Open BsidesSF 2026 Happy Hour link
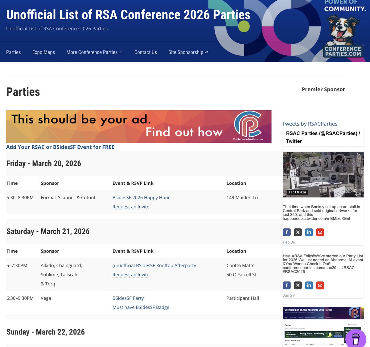The width and height of the screenshot is (370, 347). pos(141,198)
